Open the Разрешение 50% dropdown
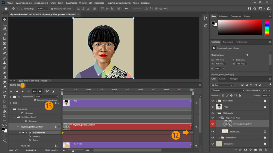This screenshot has width=273, height=153. click(x=46, y=97)
